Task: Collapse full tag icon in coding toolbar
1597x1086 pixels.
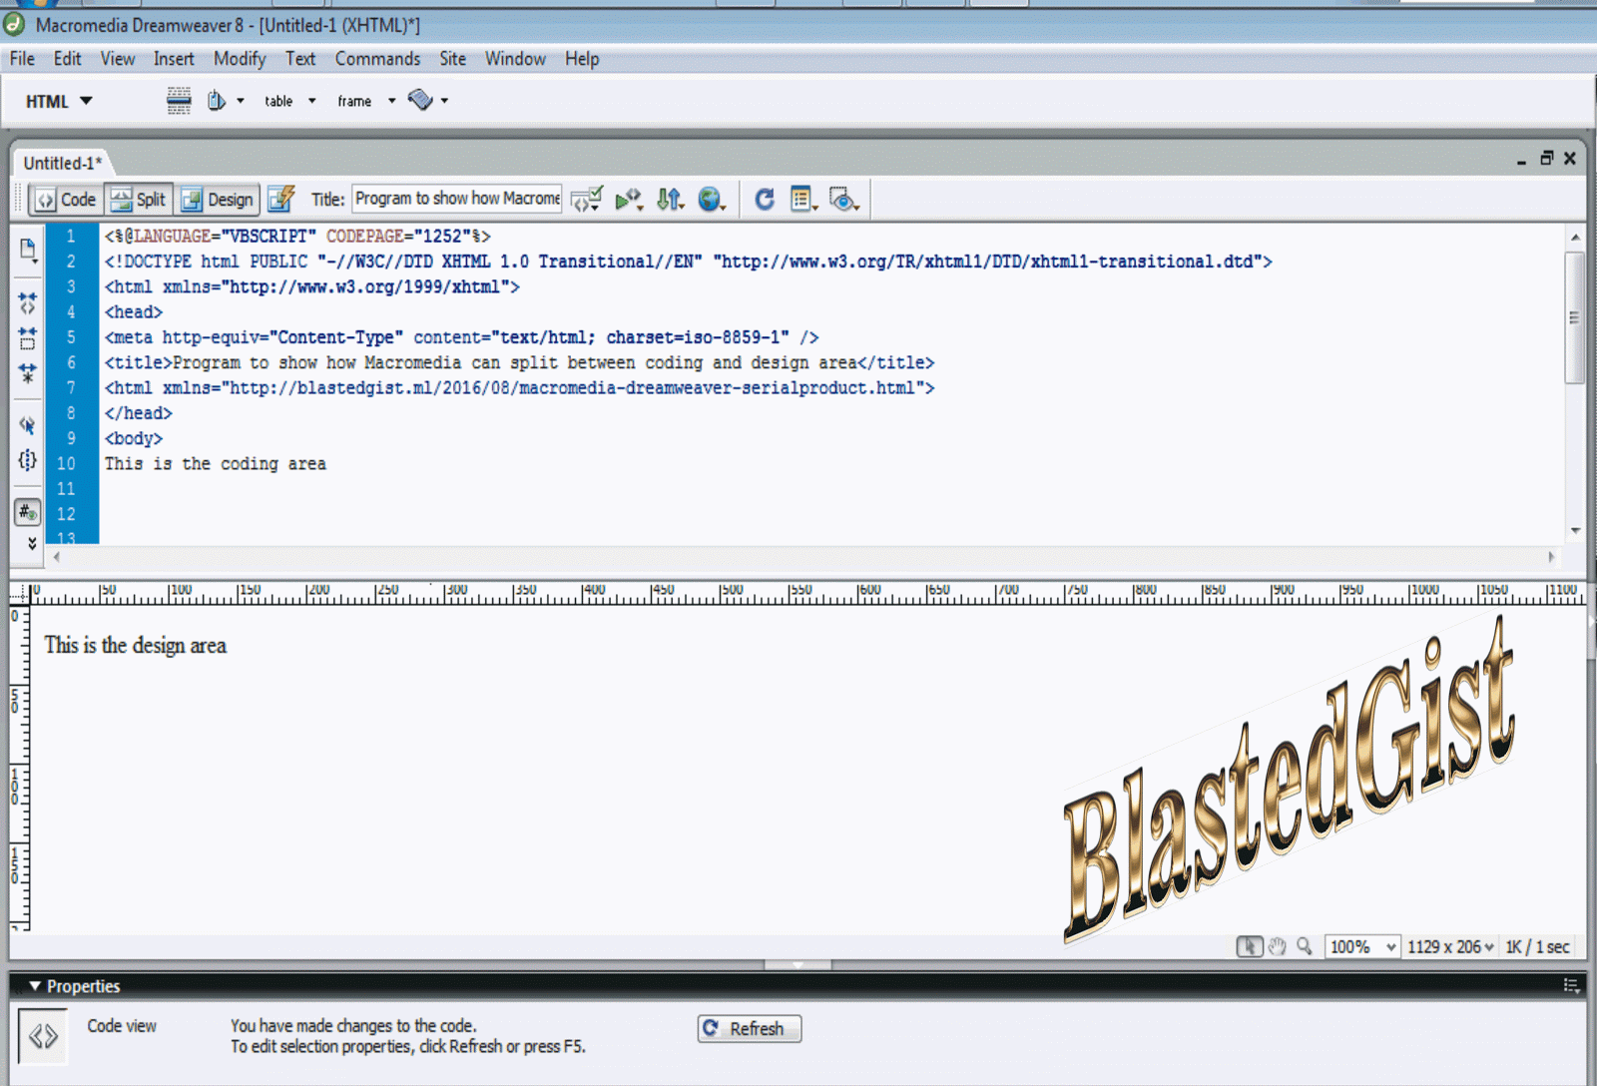Action: [x=28, y=302]
